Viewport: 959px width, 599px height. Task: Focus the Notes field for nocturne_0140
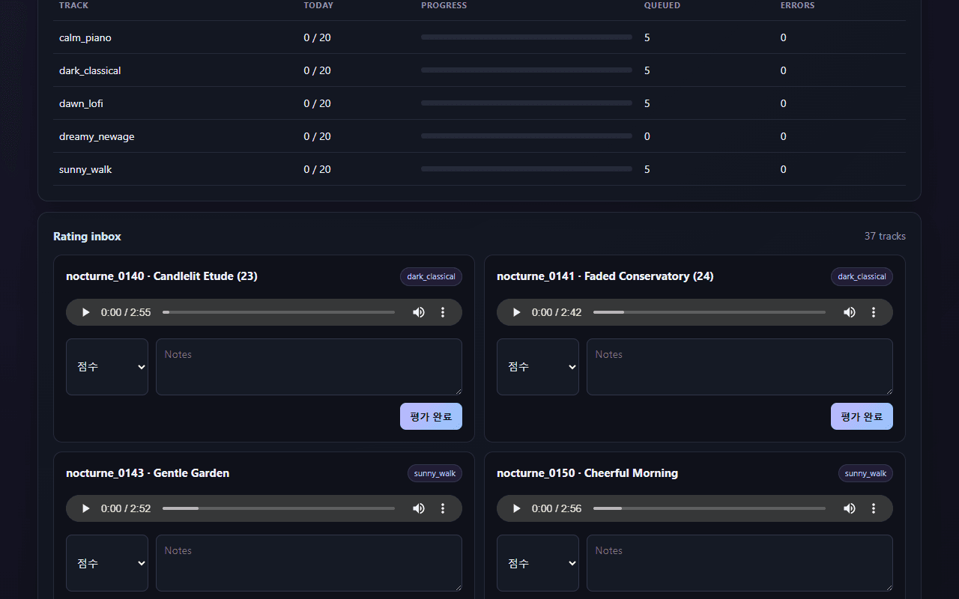(x=309, y=367)
